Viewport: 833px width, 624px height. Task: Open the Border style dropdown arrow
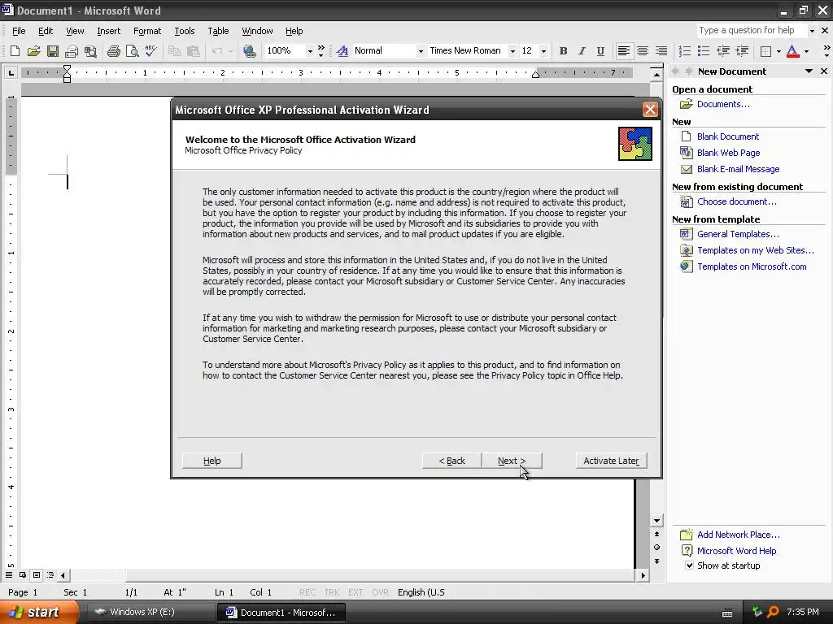(778, 51)
